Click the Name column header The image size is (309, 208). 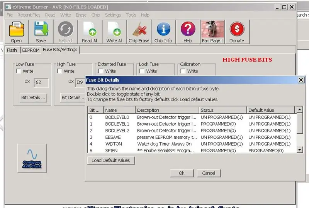tap(119, 110)
